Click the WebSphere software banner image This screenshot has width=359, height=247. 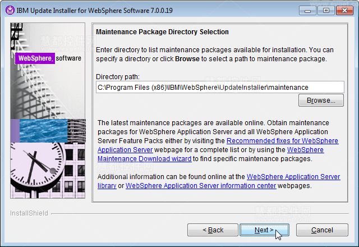pyautogui.click(x=48, y=111)
